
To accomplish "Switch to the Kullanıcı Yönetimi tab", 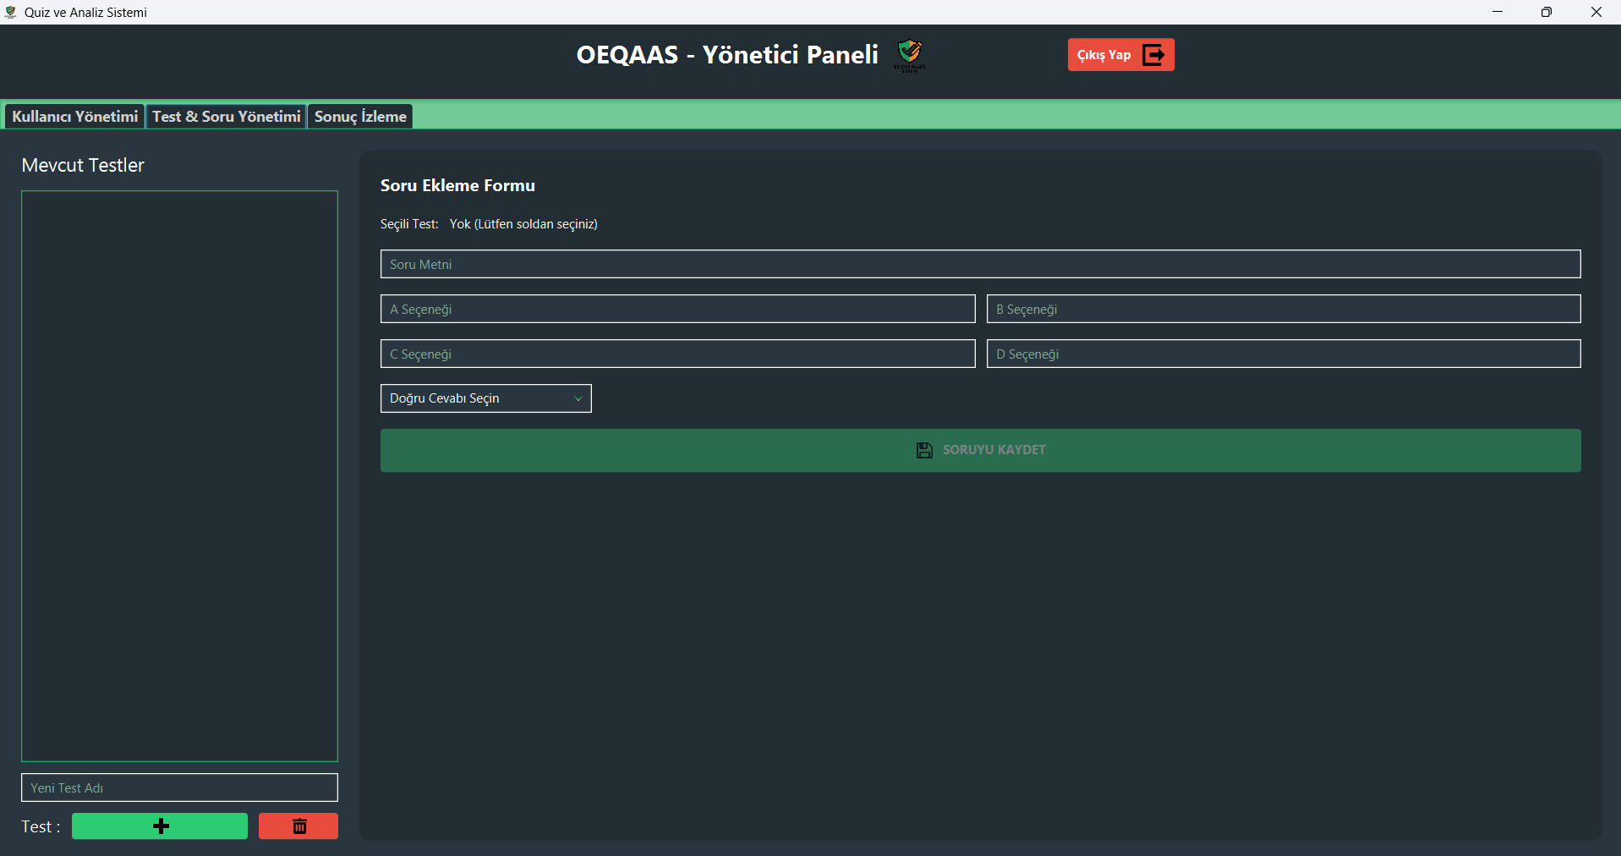I will pyautogui.click(x=75, y=117).
